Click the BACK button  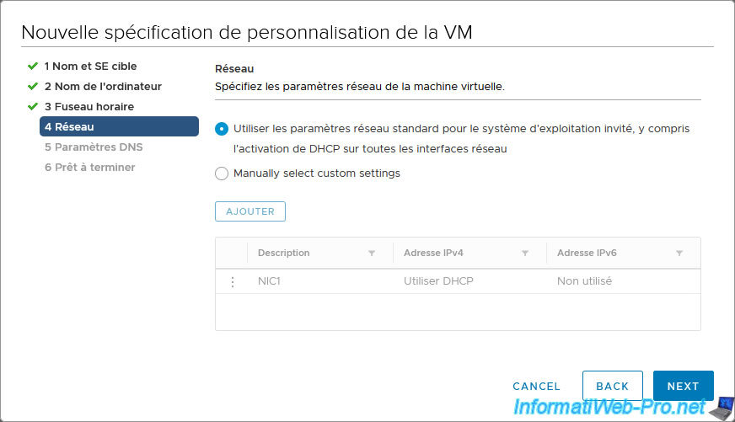pos(613,386)
